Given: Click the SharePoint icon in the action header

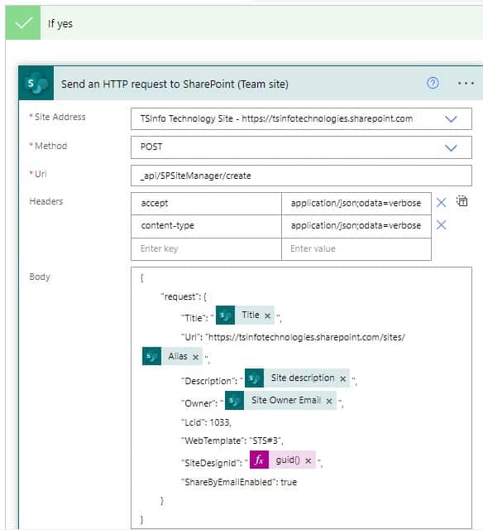Looking at the screenshot, I should pyautogui.click(x=36, y=84).
